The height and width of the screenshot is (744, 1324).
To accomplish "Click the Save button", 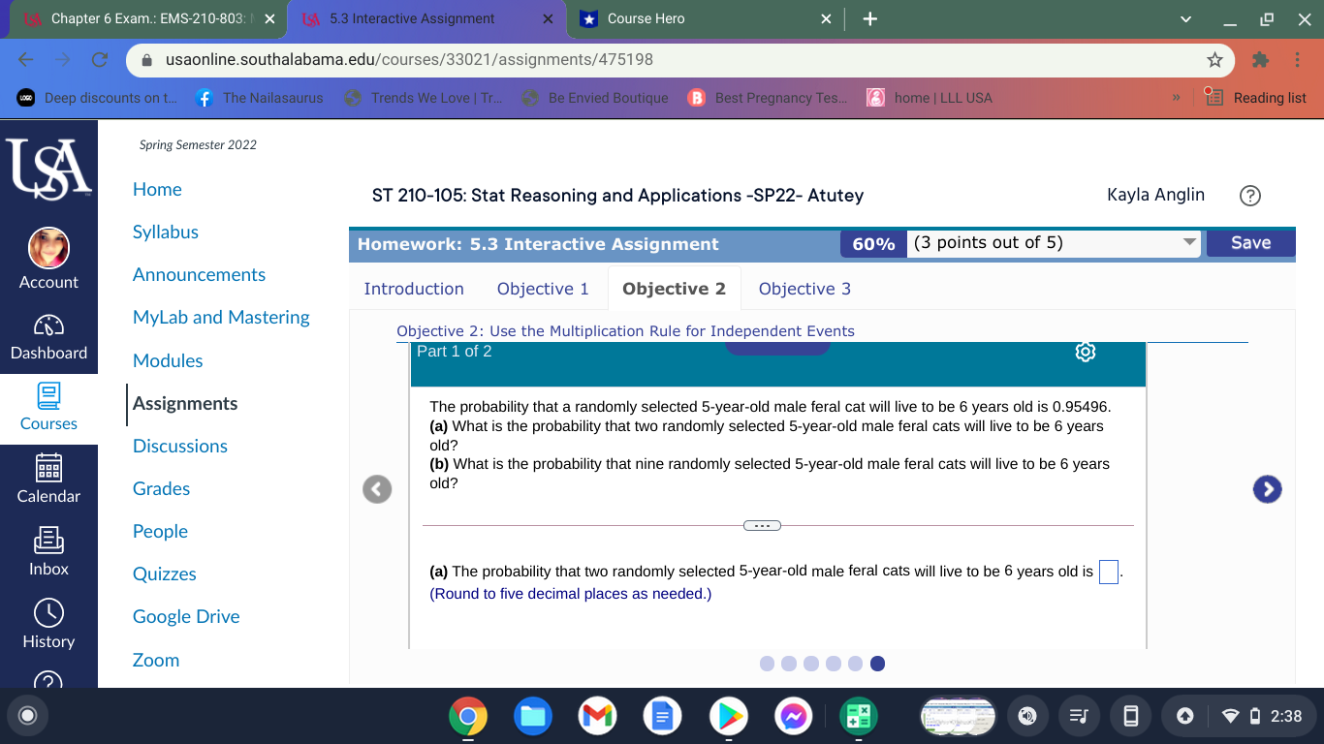I will click(x=1250, y=243).
